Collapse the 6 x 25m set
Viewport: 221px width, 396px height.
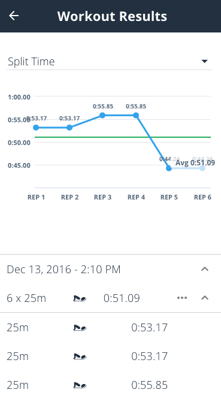coord(205,298)
